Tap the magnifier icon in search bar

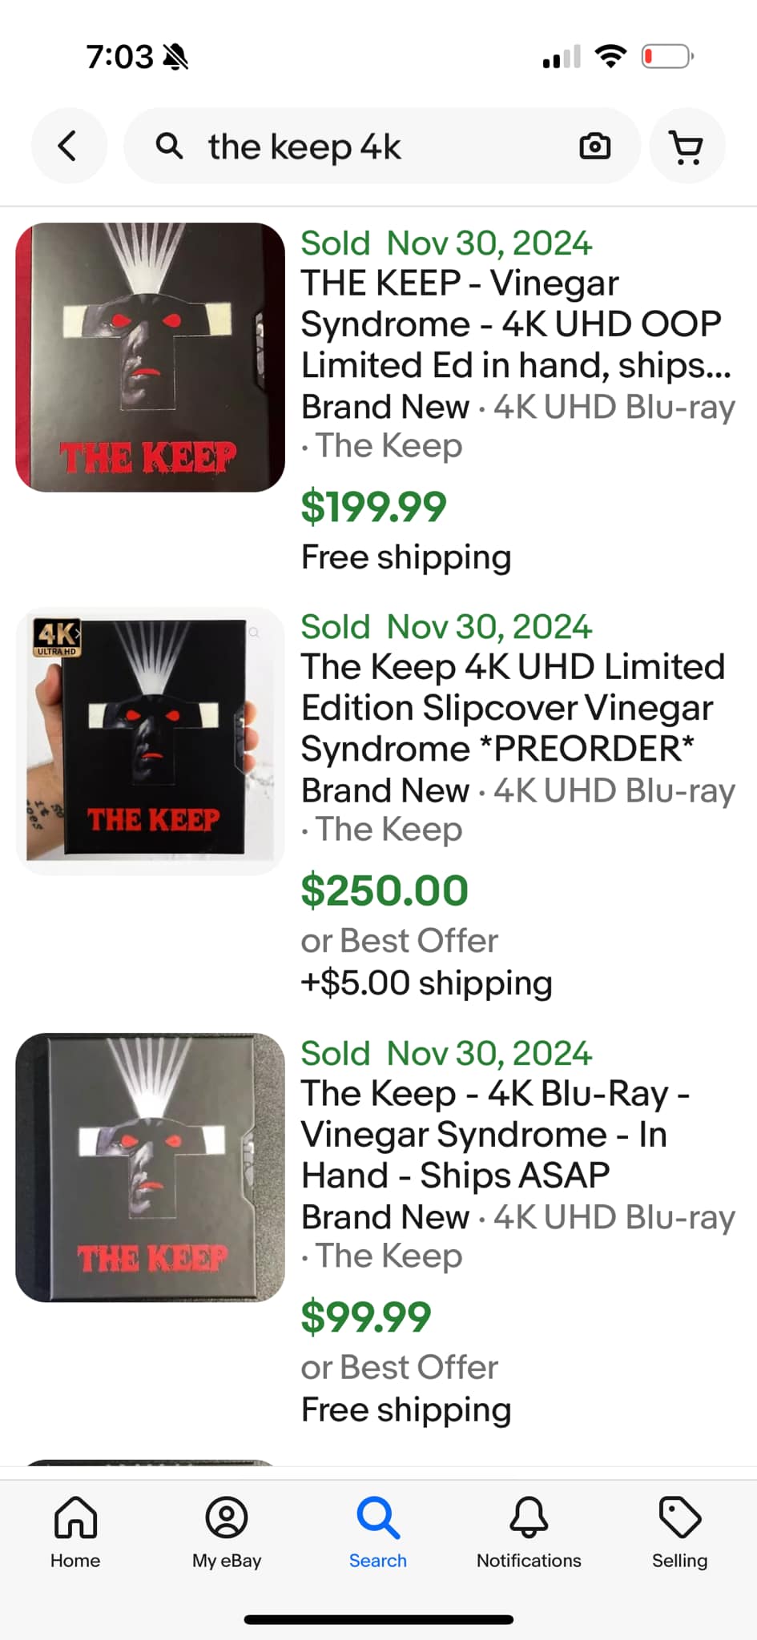coord(169,147)
